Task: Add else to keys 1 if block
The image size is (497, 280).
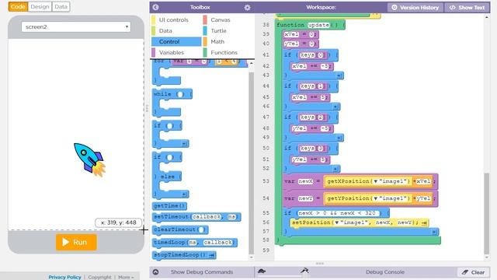Action: pyautogui.click(x=335, y=107)
